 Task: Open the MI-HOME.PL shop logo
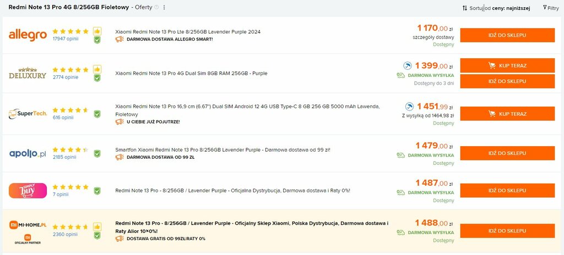pos(28,232)
